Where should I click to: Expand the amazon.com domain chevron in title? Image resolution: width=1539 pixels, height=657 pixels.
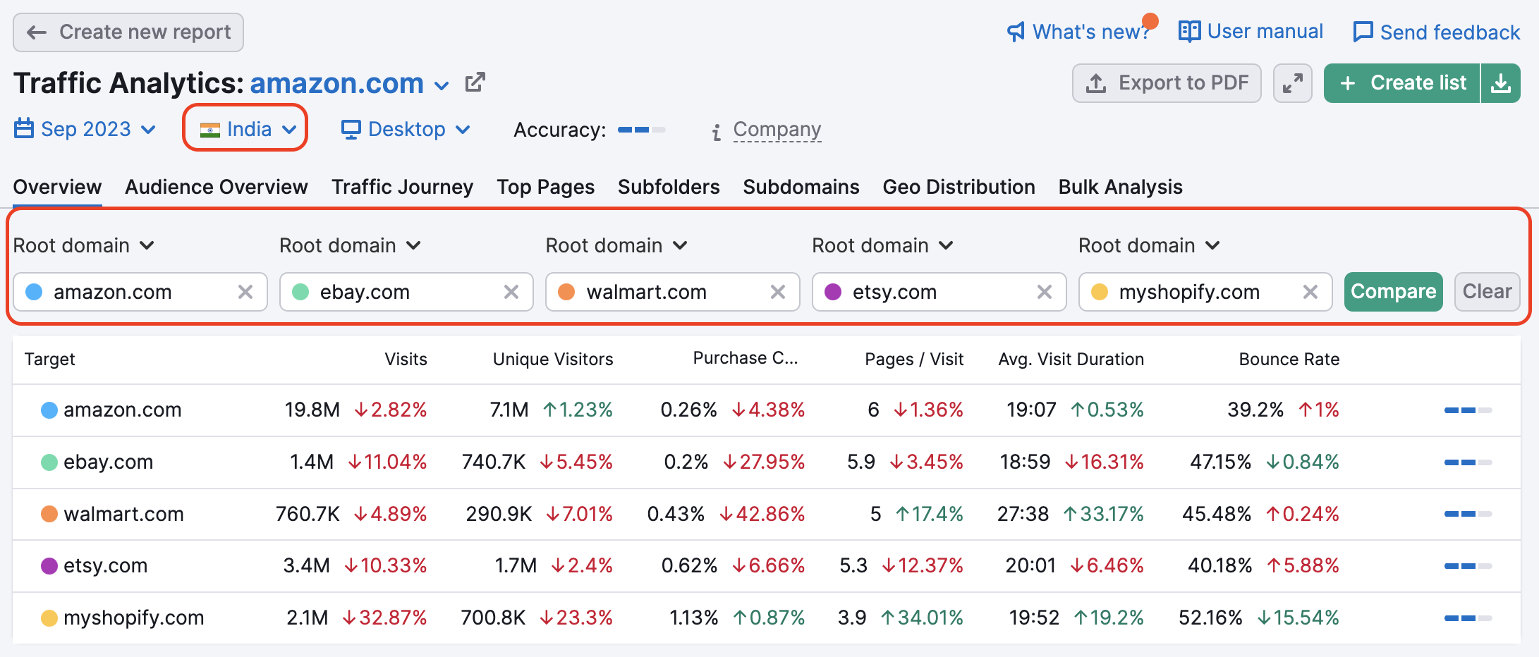point(442,86)
